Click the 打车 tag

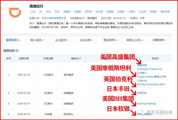pos(57,12)
